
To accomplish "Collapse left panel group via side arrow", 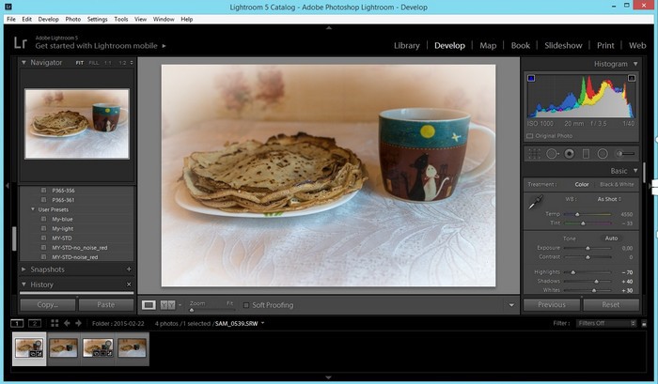I will coord(8,186).
